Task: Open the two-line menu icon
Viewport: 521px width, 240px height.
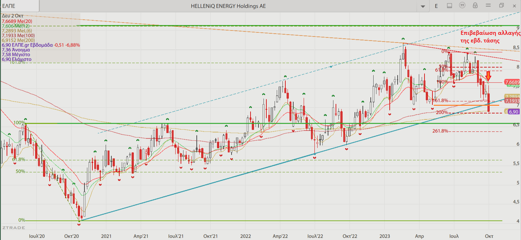Action: tap(488, 6)
